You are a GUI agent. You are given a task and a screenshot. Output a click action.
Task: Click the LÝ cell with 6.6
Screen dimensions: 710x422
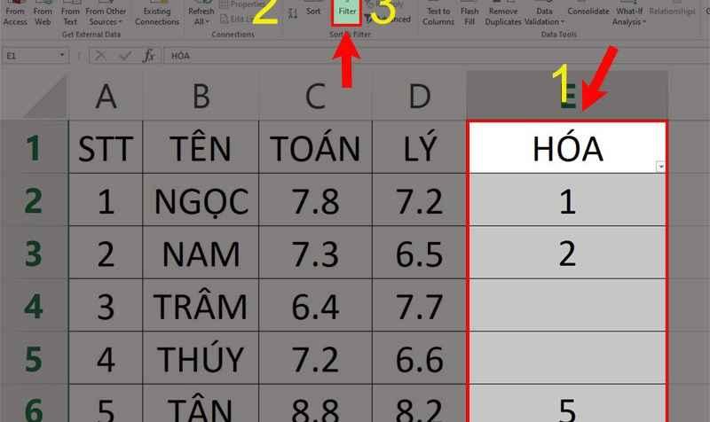tap(419, 358)
